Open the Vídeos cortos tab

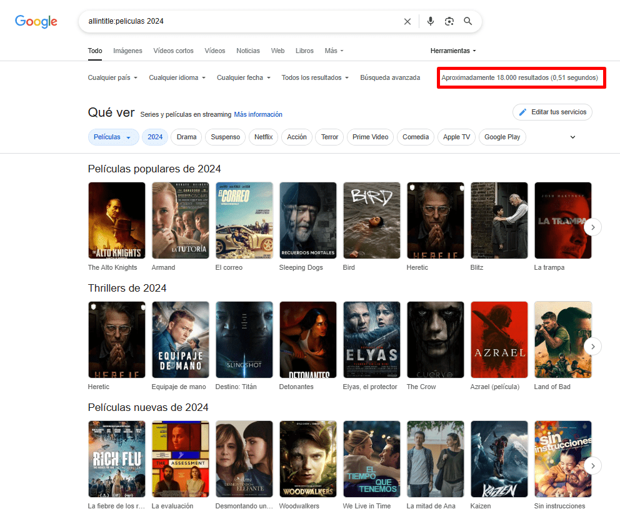tap(174, 51)
